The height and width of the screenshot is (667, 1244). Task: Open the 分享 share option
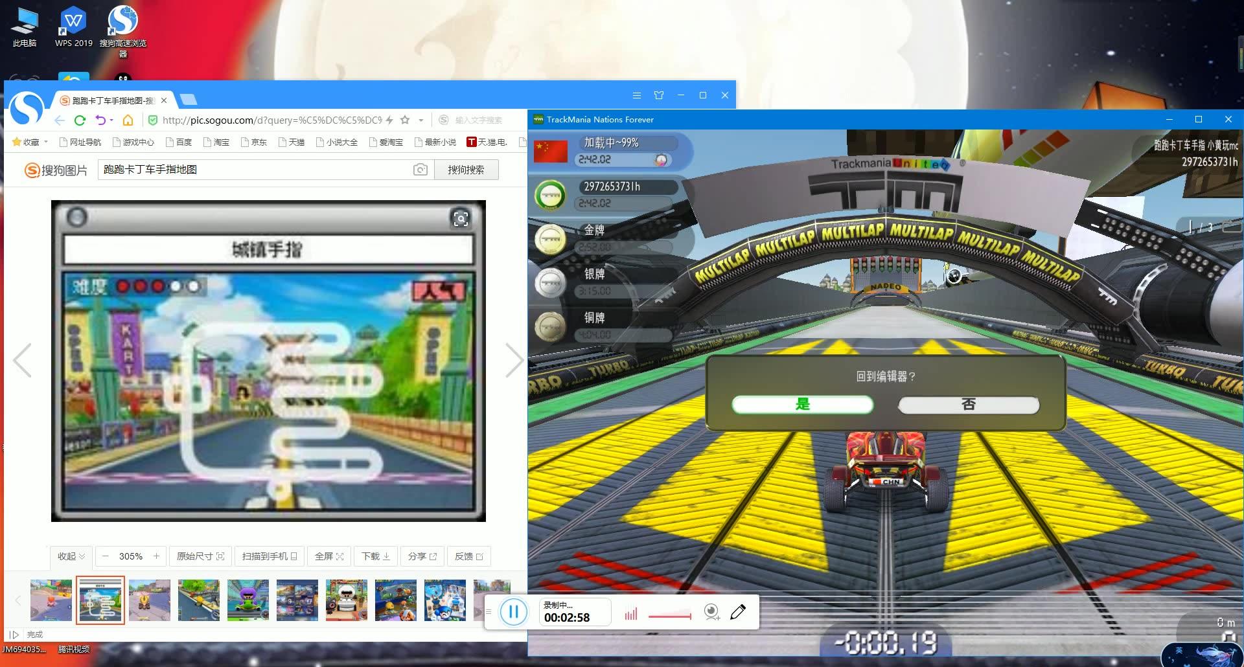click(422, 556)
